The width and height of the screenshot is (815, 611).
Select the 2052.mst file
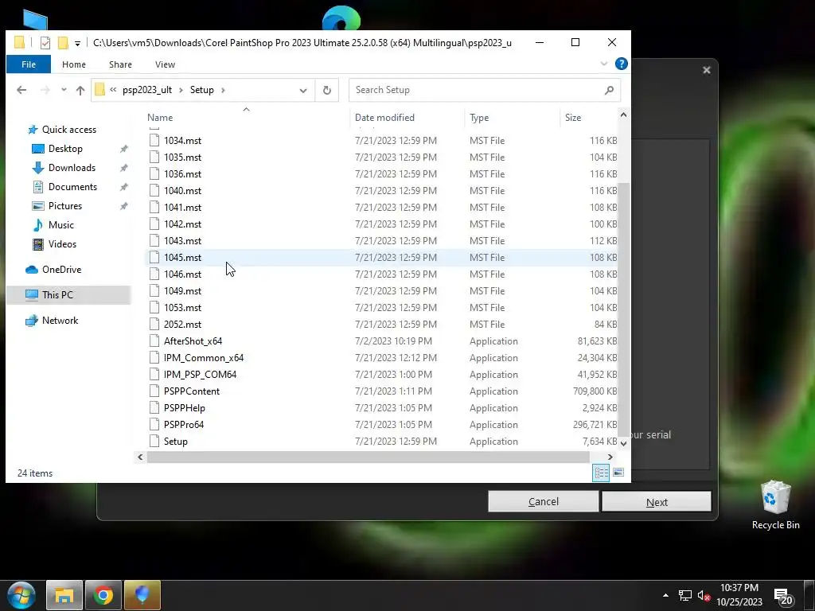pos(182,325)
